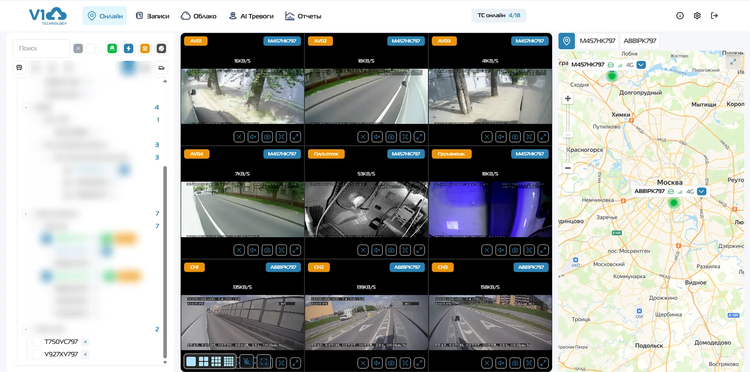Expand the M457HK797 map label dropdown
Image resolution: width=750 pixels, height=372 pixels.
coord(641,65)
